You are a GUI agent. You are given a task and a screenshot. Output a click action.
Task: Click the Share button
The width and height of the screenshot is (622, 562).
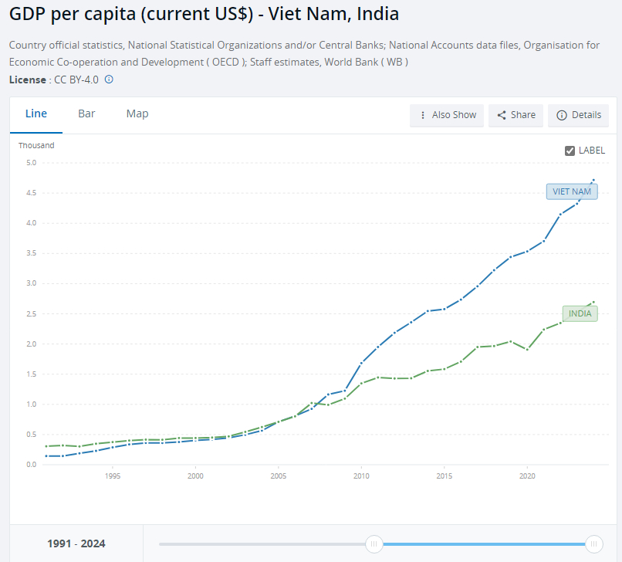tap(516, 115)
